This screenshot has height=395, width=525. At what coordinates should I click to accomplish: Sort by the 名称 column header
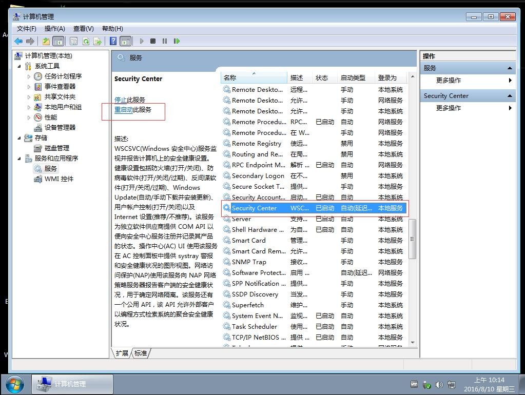click(x=254, y=77)
